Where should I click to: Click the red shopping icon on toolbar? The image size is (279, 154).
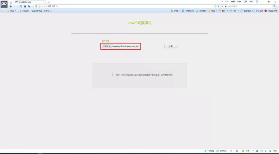tap(266, 11)
